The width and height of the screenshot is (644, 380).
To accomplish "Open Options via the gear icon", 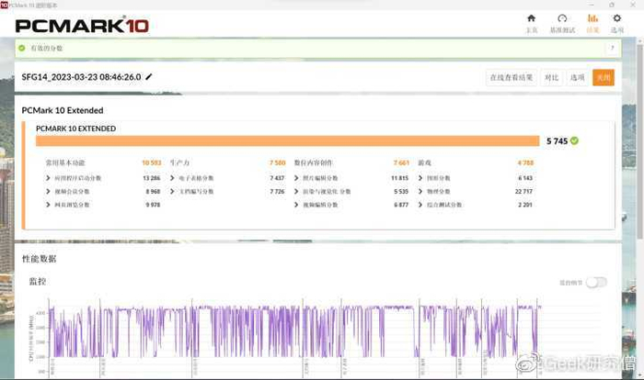I will click(x=617, y=18).
